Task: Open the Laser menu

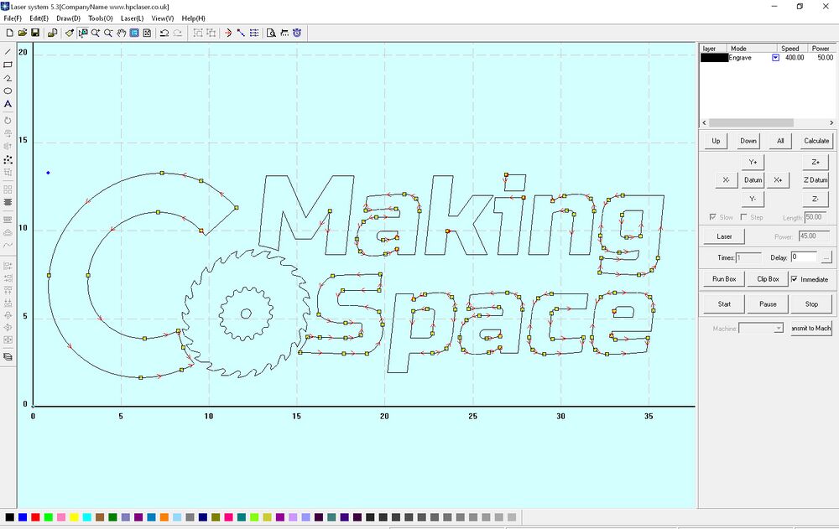Action: pyautogui.click(x=131, y=18)
